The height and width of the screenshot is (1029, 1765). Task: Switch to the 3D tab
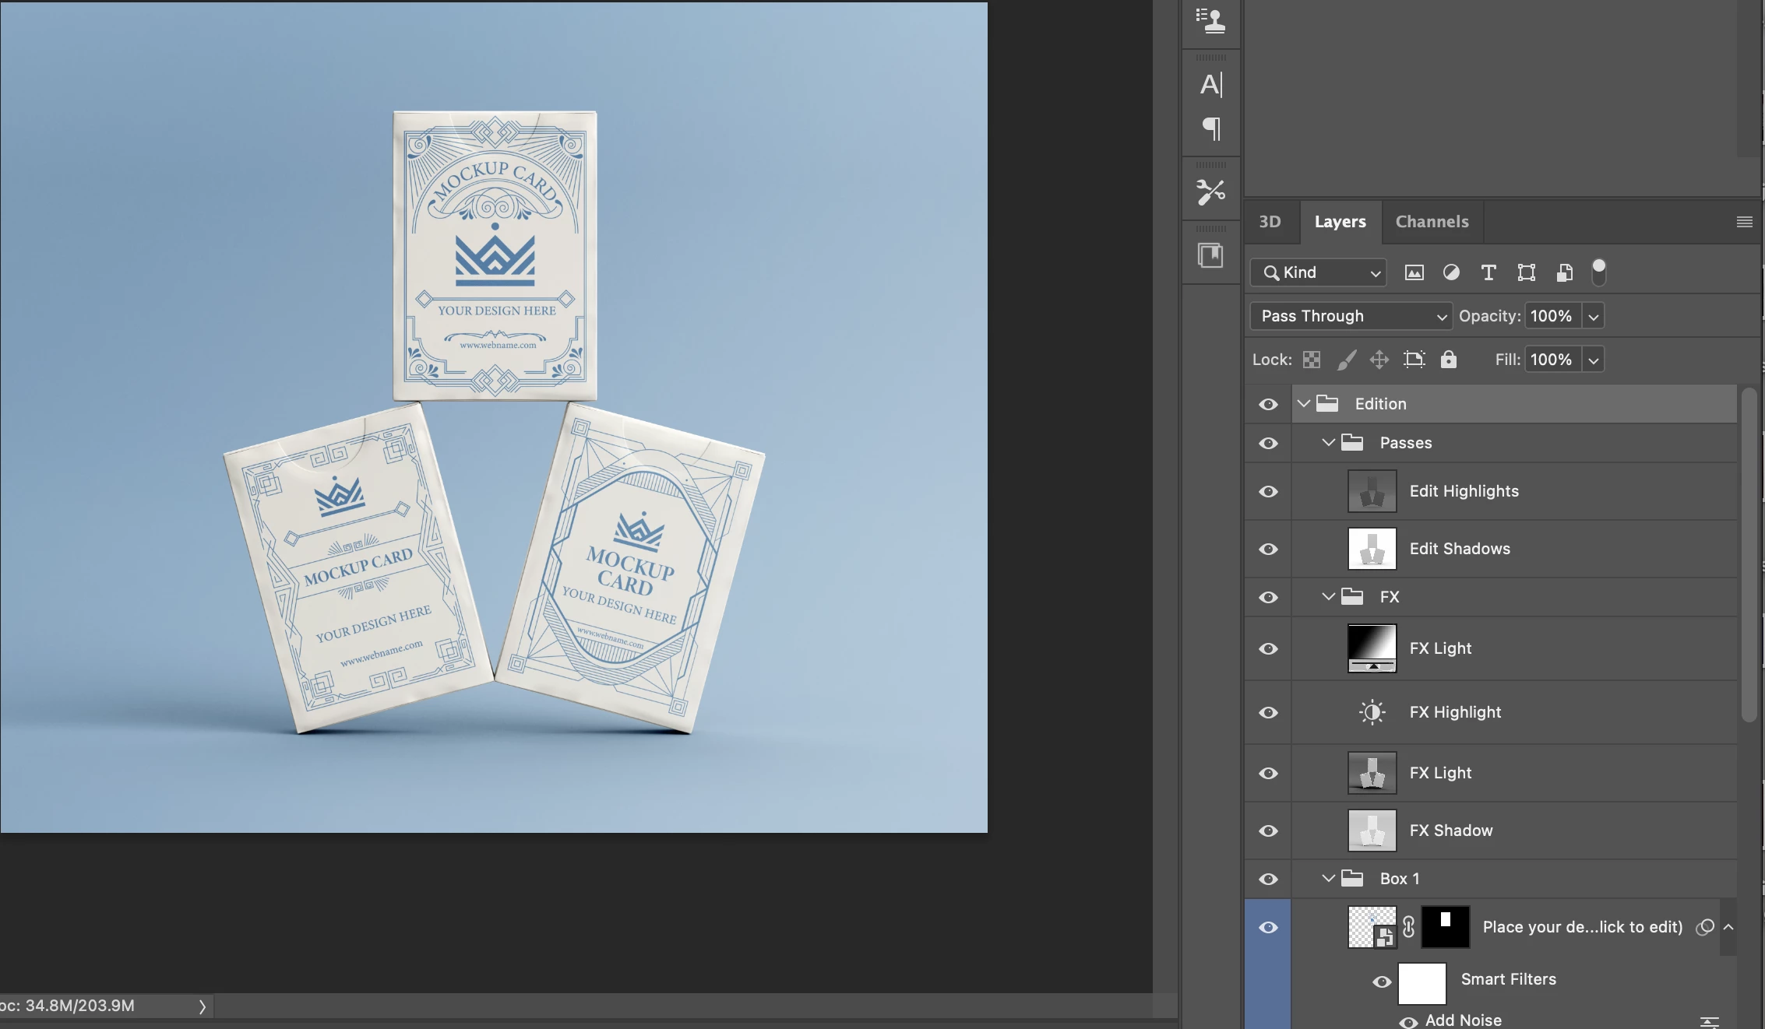1270,222
